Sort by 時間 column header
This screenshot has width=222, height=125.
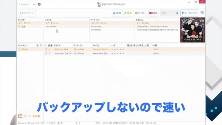pyautogui.click(x=155, y=45)
